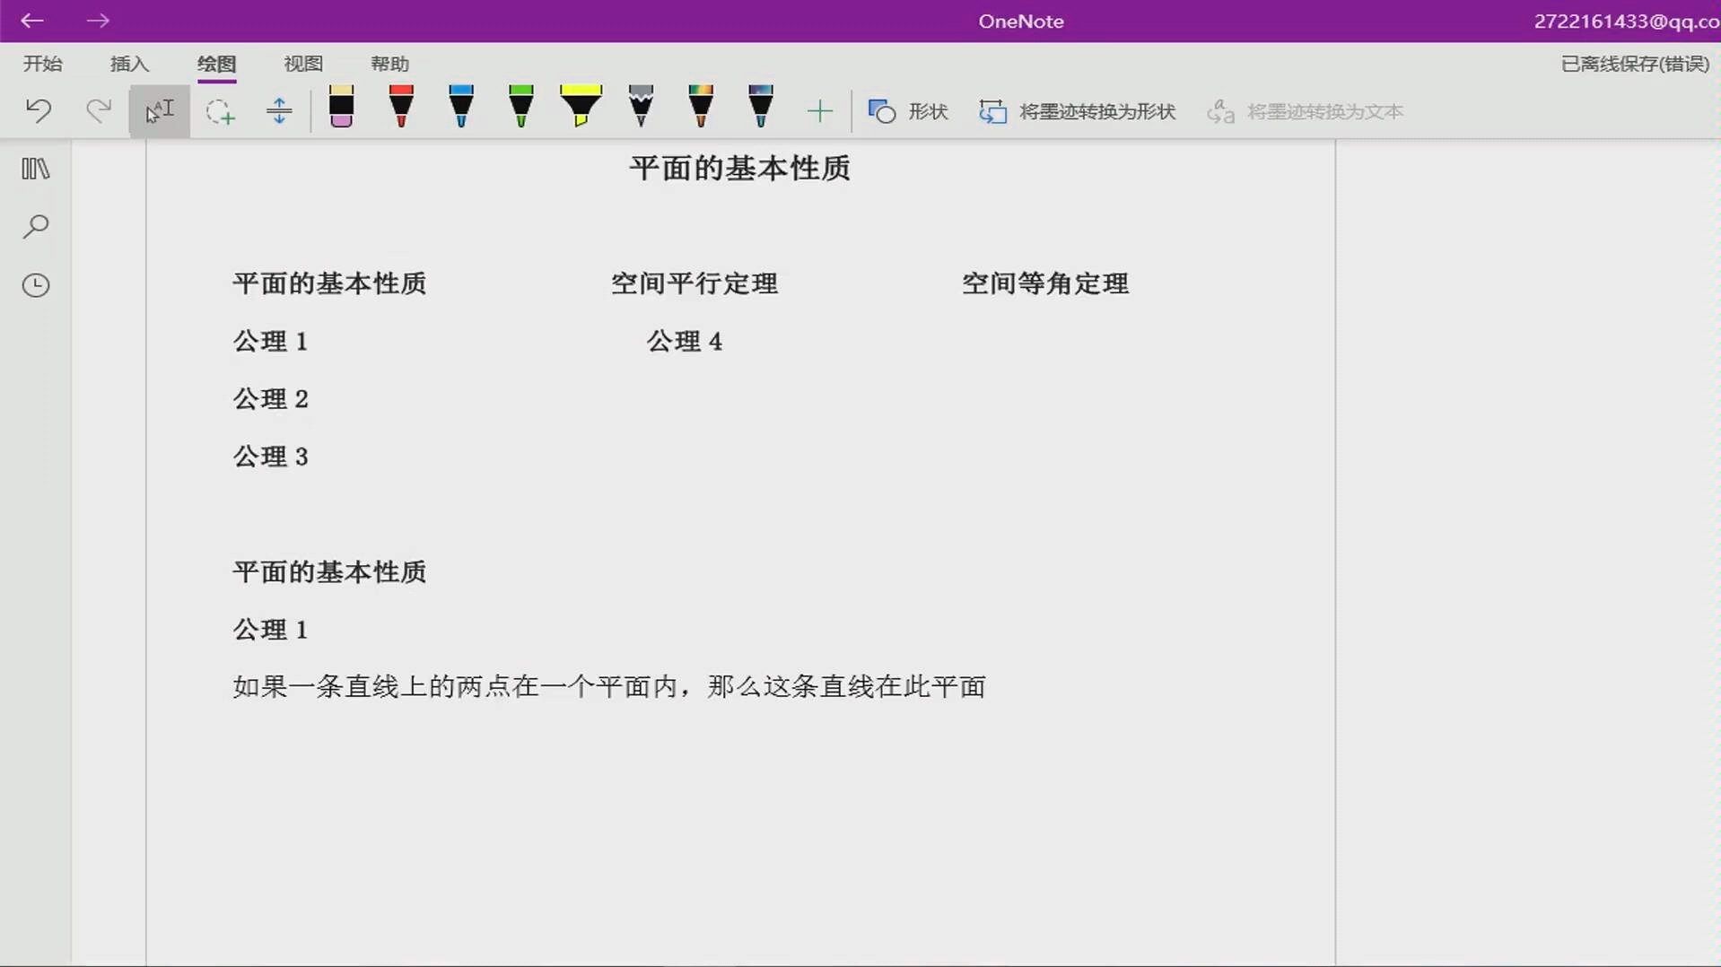This screenshot has width=1721, height=967.
Task: Click Convert ink to shape
Action: [x=1077, y=111]
